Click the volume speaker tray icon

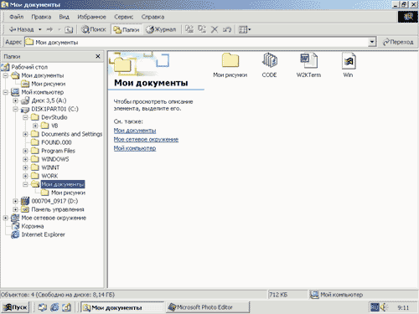point(384,307)
